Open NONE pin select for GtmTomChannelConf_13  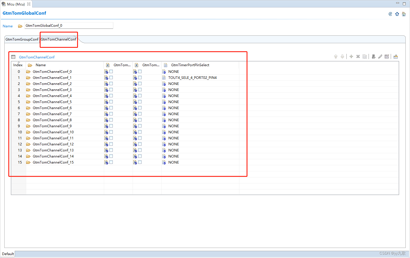pyautogui.click(x=173, y=150)
